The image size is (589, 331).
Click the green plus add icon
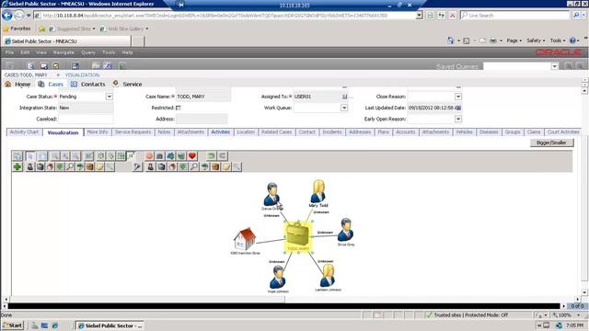(17, 166)
